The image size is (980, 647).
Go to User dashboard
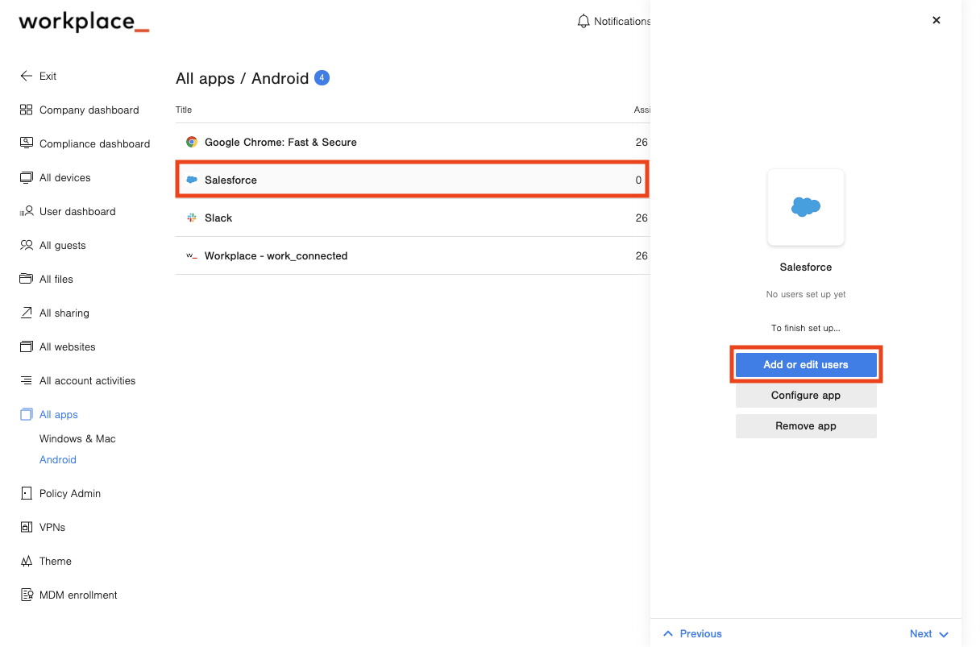pos(77,211)
